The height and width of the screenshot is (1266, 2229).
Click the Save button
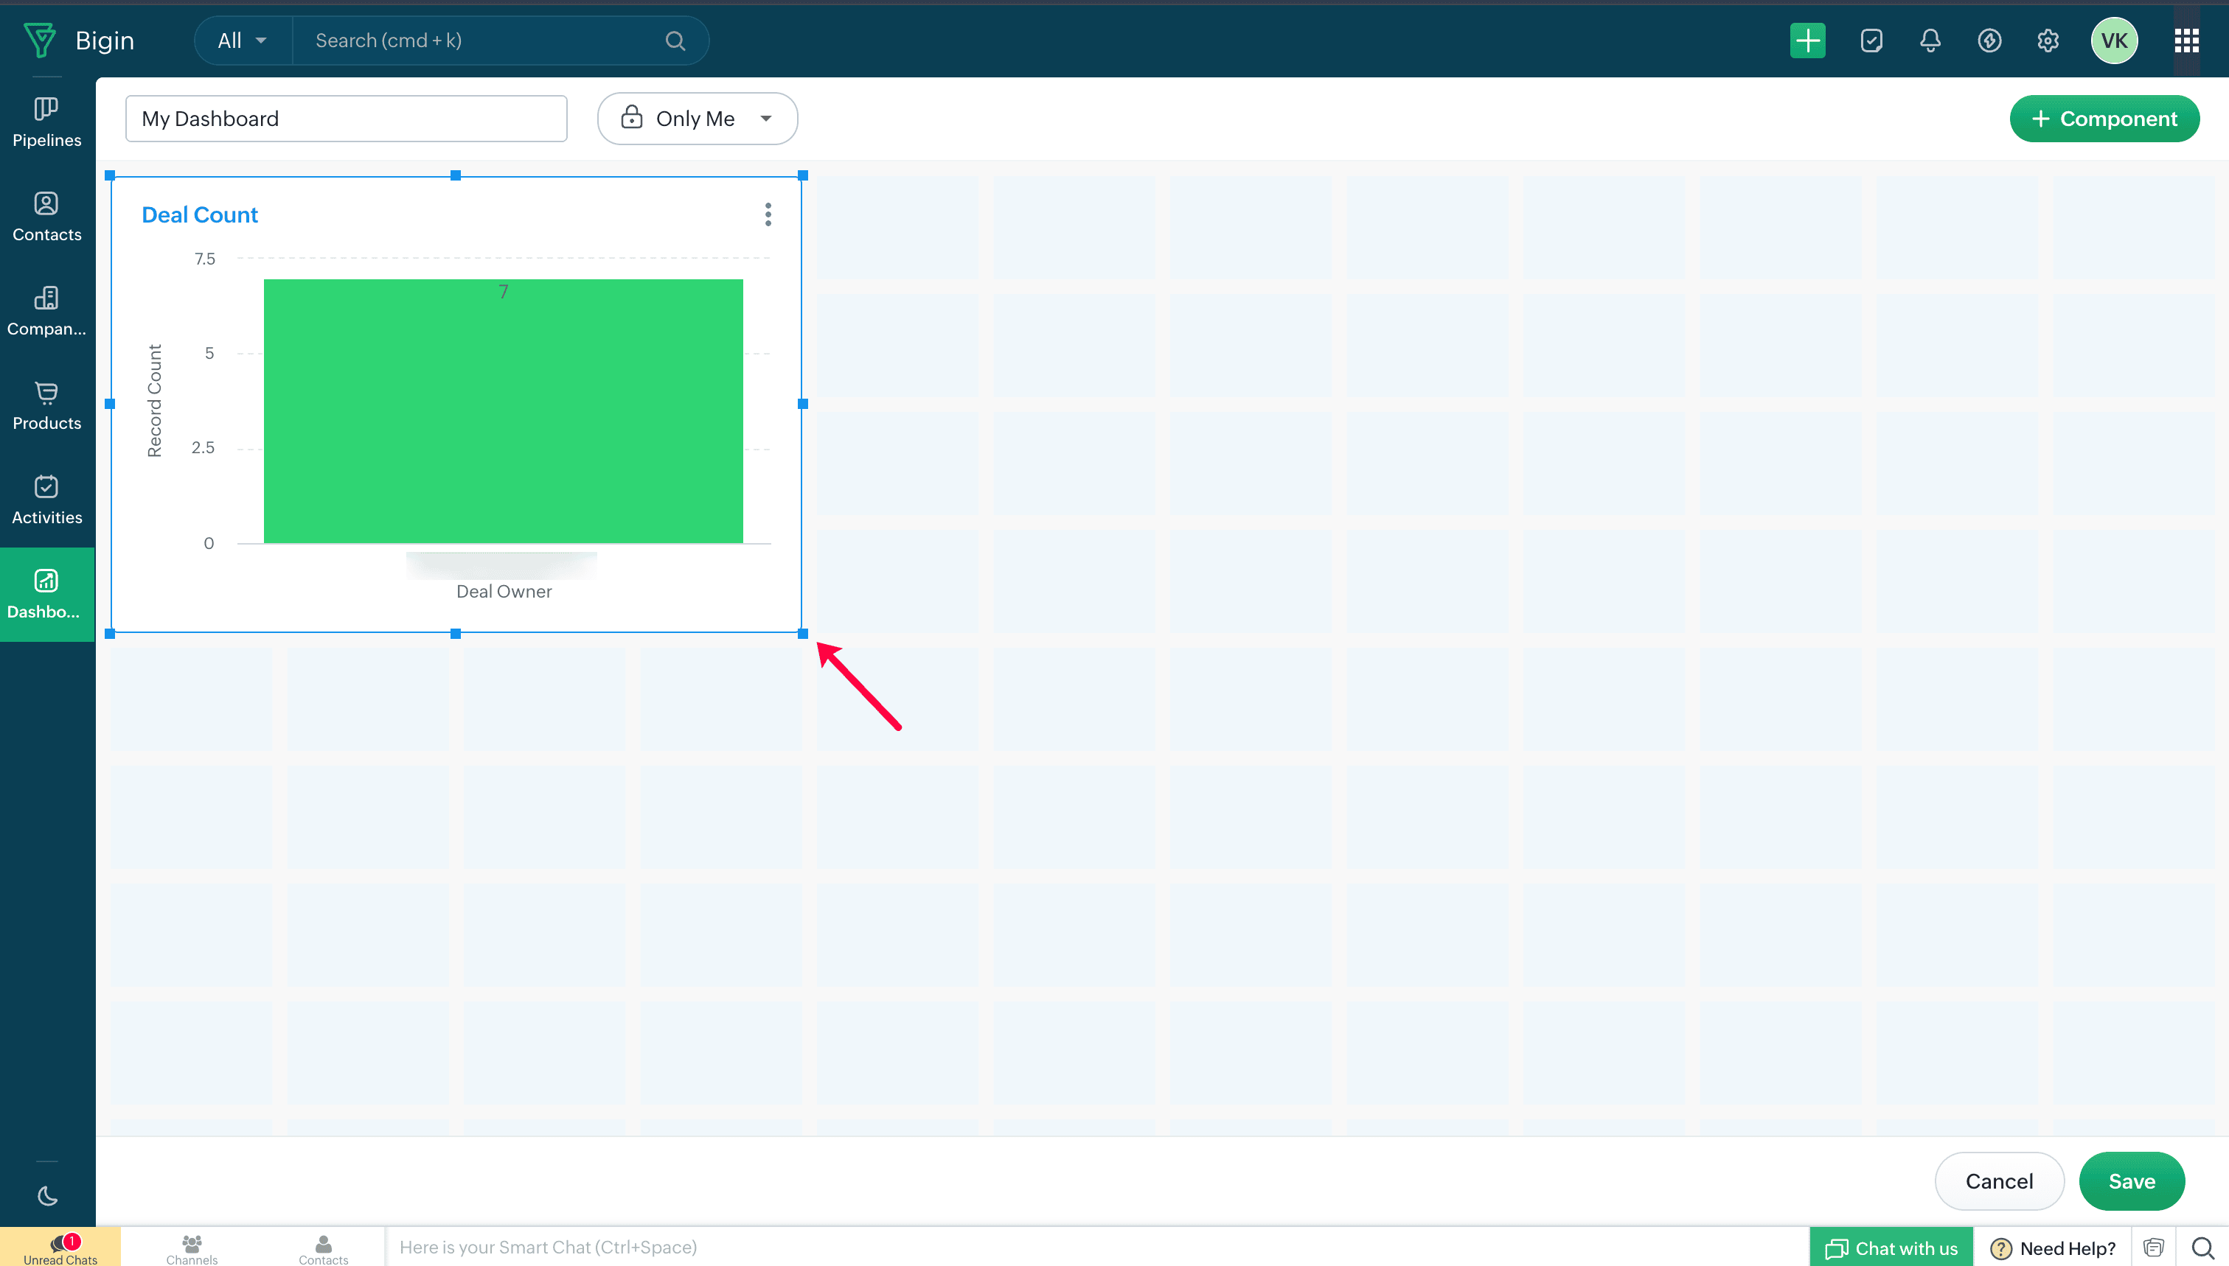pyautogui.click(x=2131, y=1181)
